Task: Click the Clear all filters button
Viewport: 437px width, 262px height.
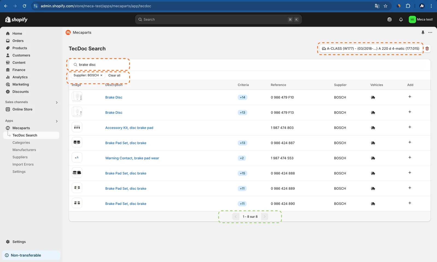Action: coord(114,76)
